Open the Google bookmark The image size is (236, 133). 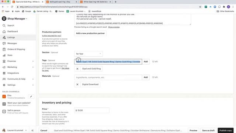pyautogui.click(x=27, y=11)
